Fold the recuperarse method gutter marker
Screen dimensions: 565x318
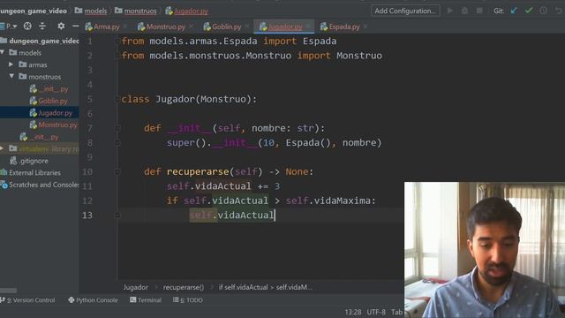click(x=117, y=171)
